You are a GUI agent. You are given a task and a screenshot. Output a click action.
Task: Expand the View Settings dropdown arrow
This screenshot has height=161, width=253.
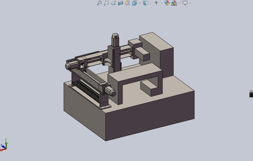(x=190, y=3)
